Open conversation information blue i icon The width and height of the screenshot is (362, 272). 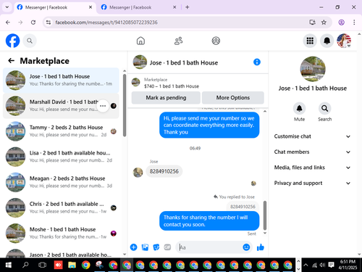(x=257, y=62)
